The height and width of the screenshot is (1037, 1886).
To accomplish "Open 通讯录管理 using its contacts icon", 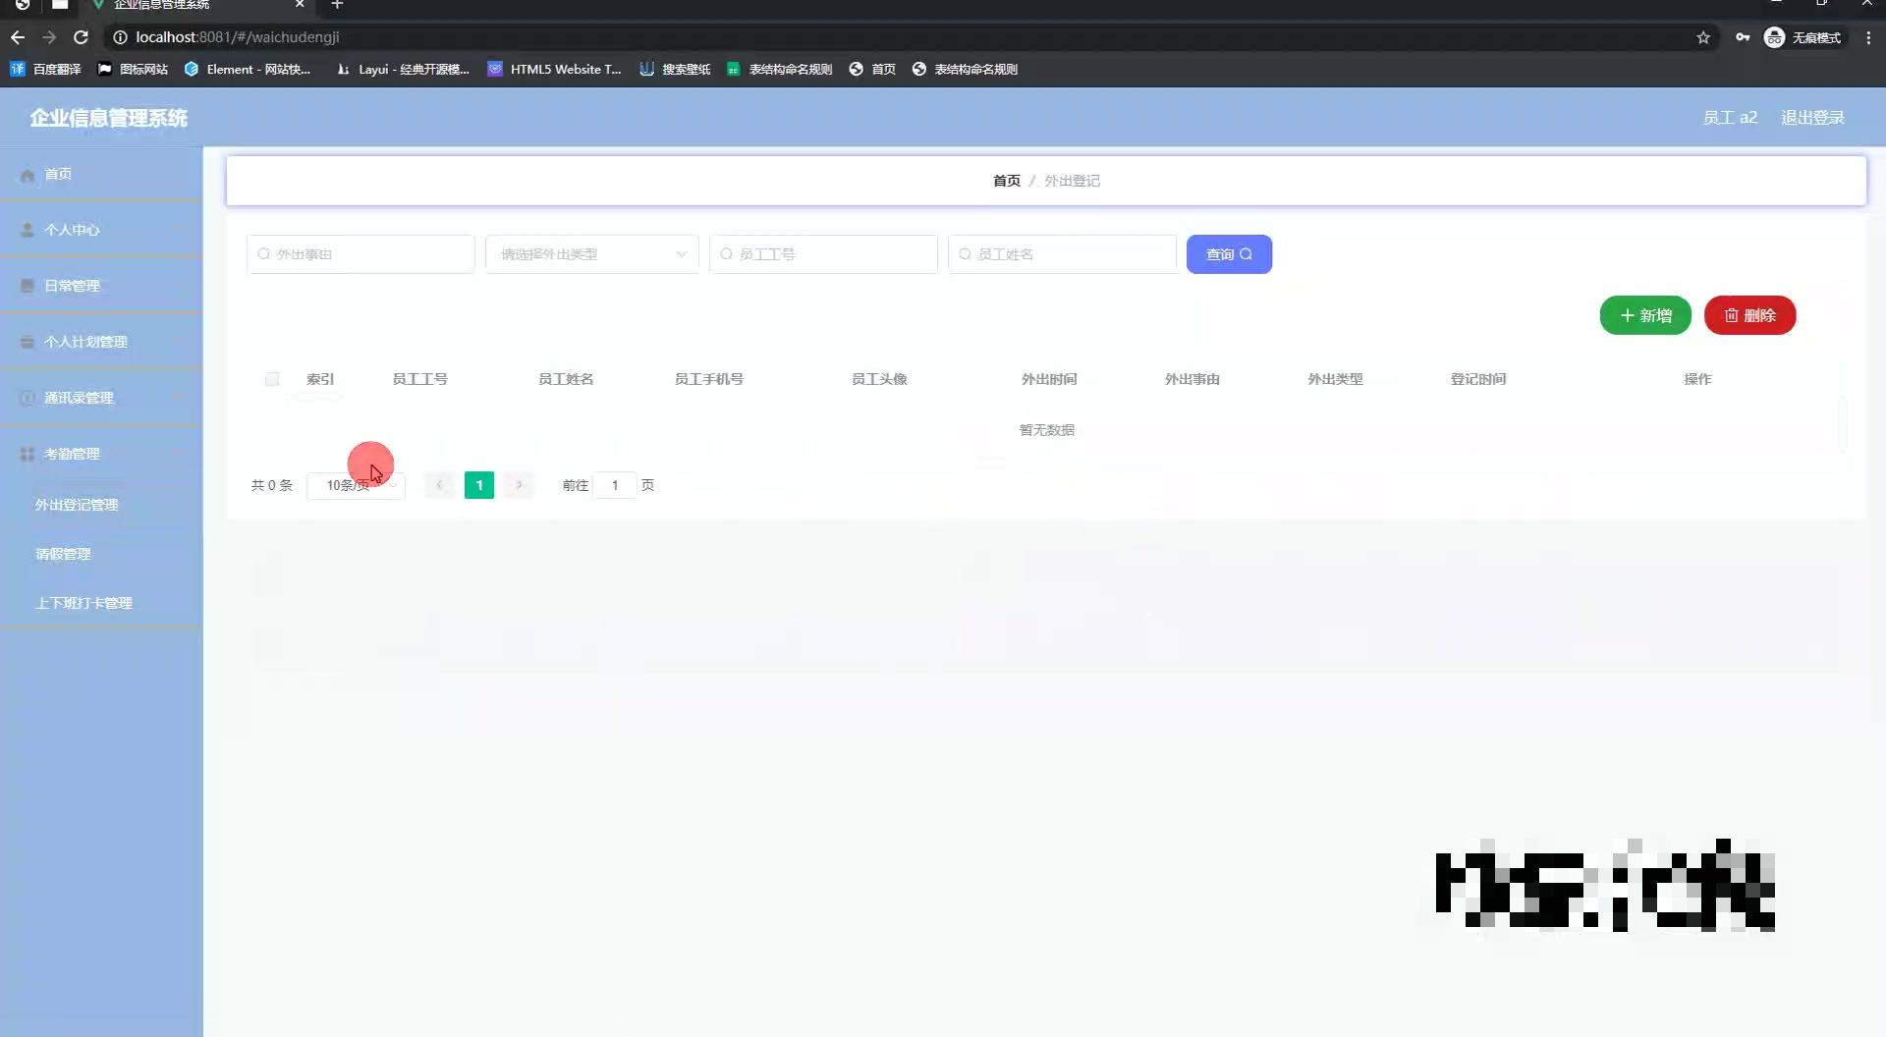I will [x=27, y=398].
